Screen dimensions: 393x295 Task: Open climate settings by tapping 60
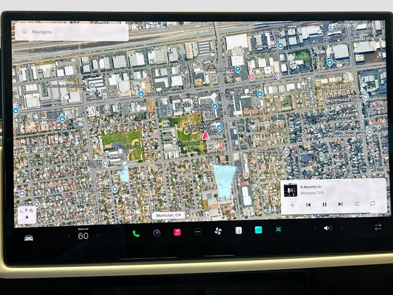click(x=84, y=236)
